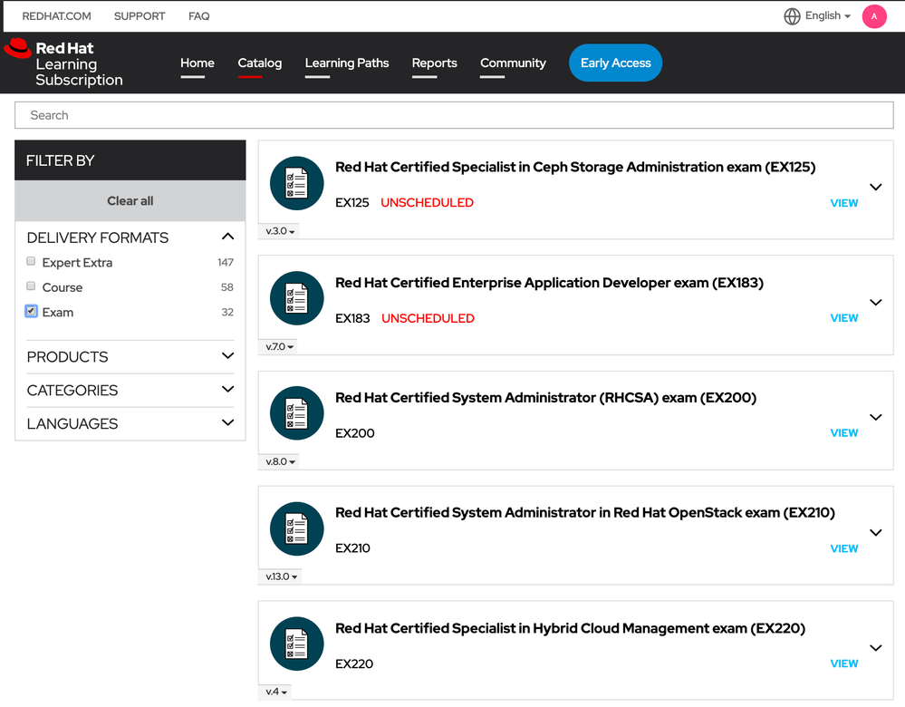905x707 pixels.
Task: Open the pink user avatar menu
Action: pyautogui.click(x=874, y=16)
